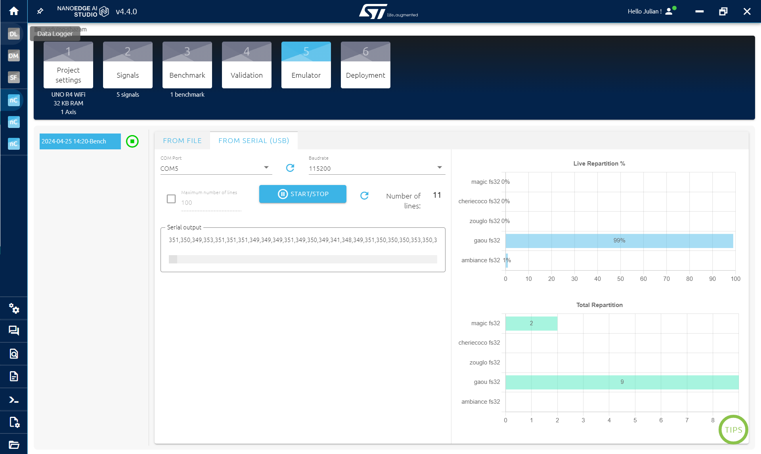Image resolution: width=761 pixels, height=454 pixels.
Task: Open the DM sidebar tool
Action: 14,56
